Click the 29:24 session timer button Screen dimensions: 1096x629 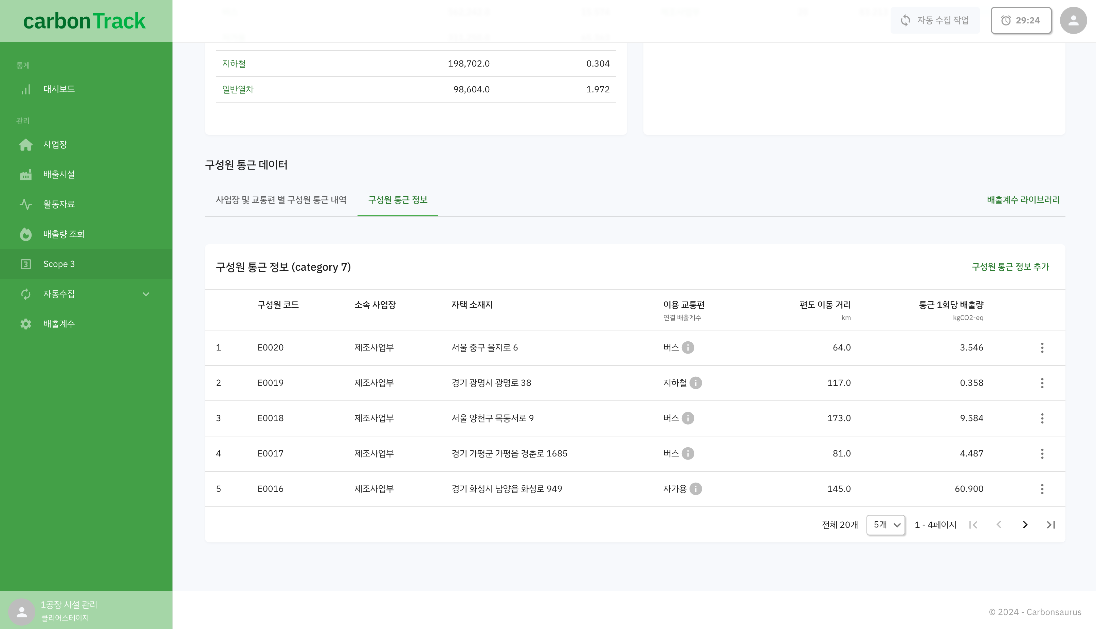(1021, 20)
